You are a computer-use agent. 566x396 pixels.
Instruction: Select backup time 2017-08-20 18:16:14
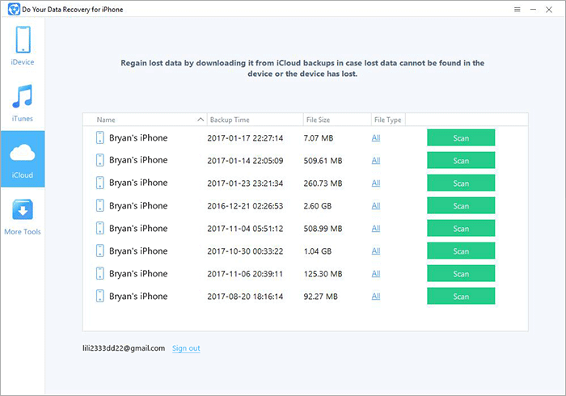245,297
